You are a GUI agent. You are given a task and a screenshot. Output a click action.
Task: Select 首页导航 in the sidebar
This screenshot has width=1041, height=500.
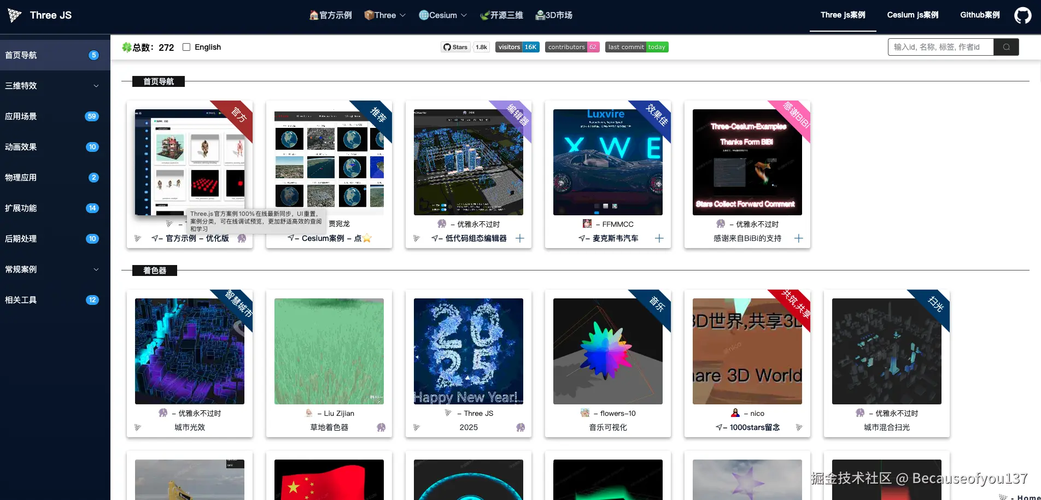coord(55,55)
